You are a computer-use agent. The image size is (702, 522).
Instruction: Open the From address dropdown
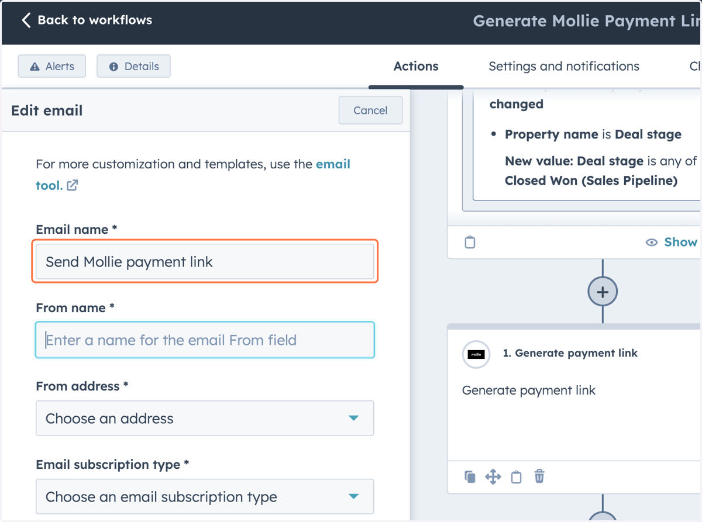click(205, 418)
